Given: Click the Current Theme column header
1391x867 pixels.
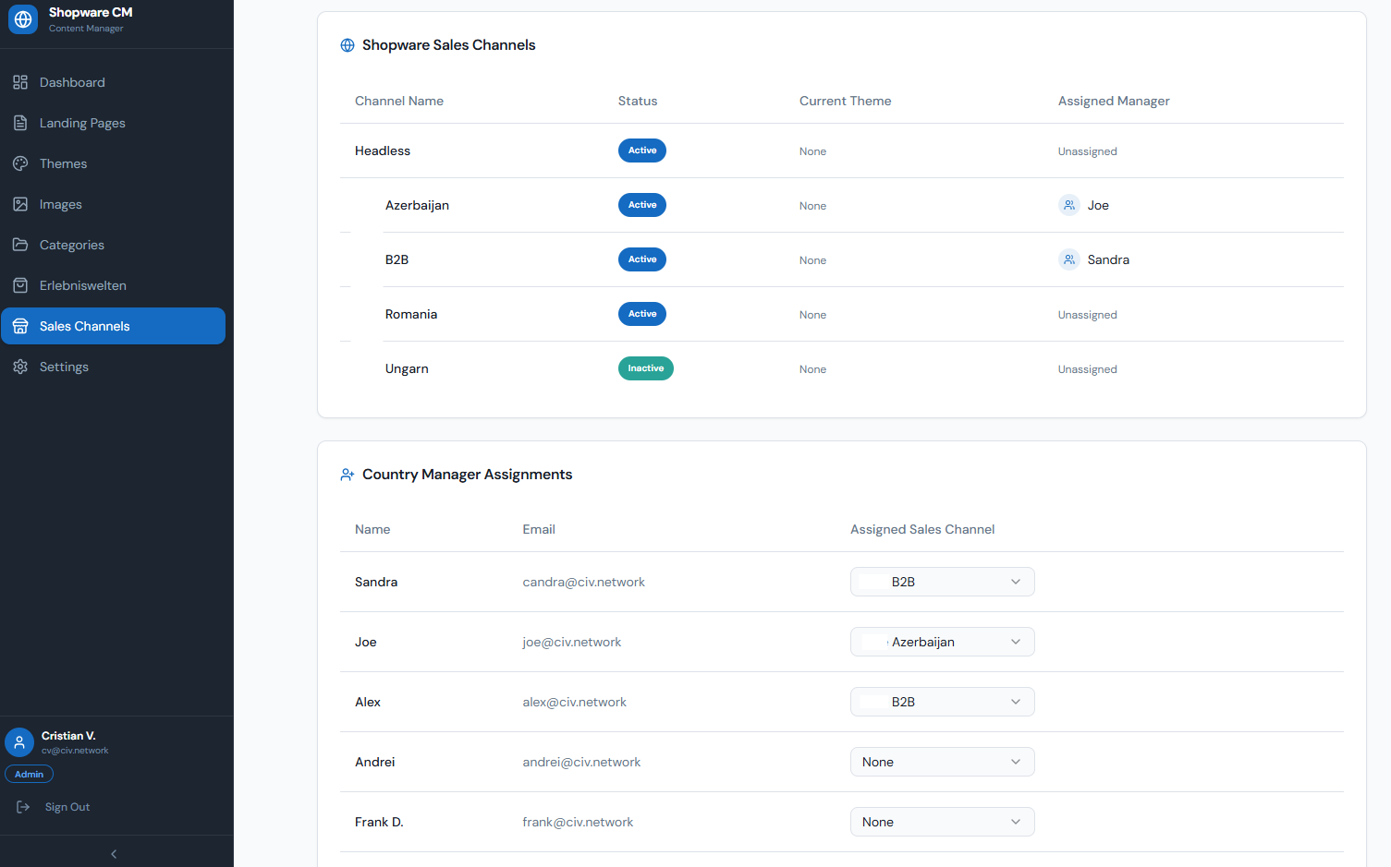Looking at the screenshot, I should coord(846,101).
